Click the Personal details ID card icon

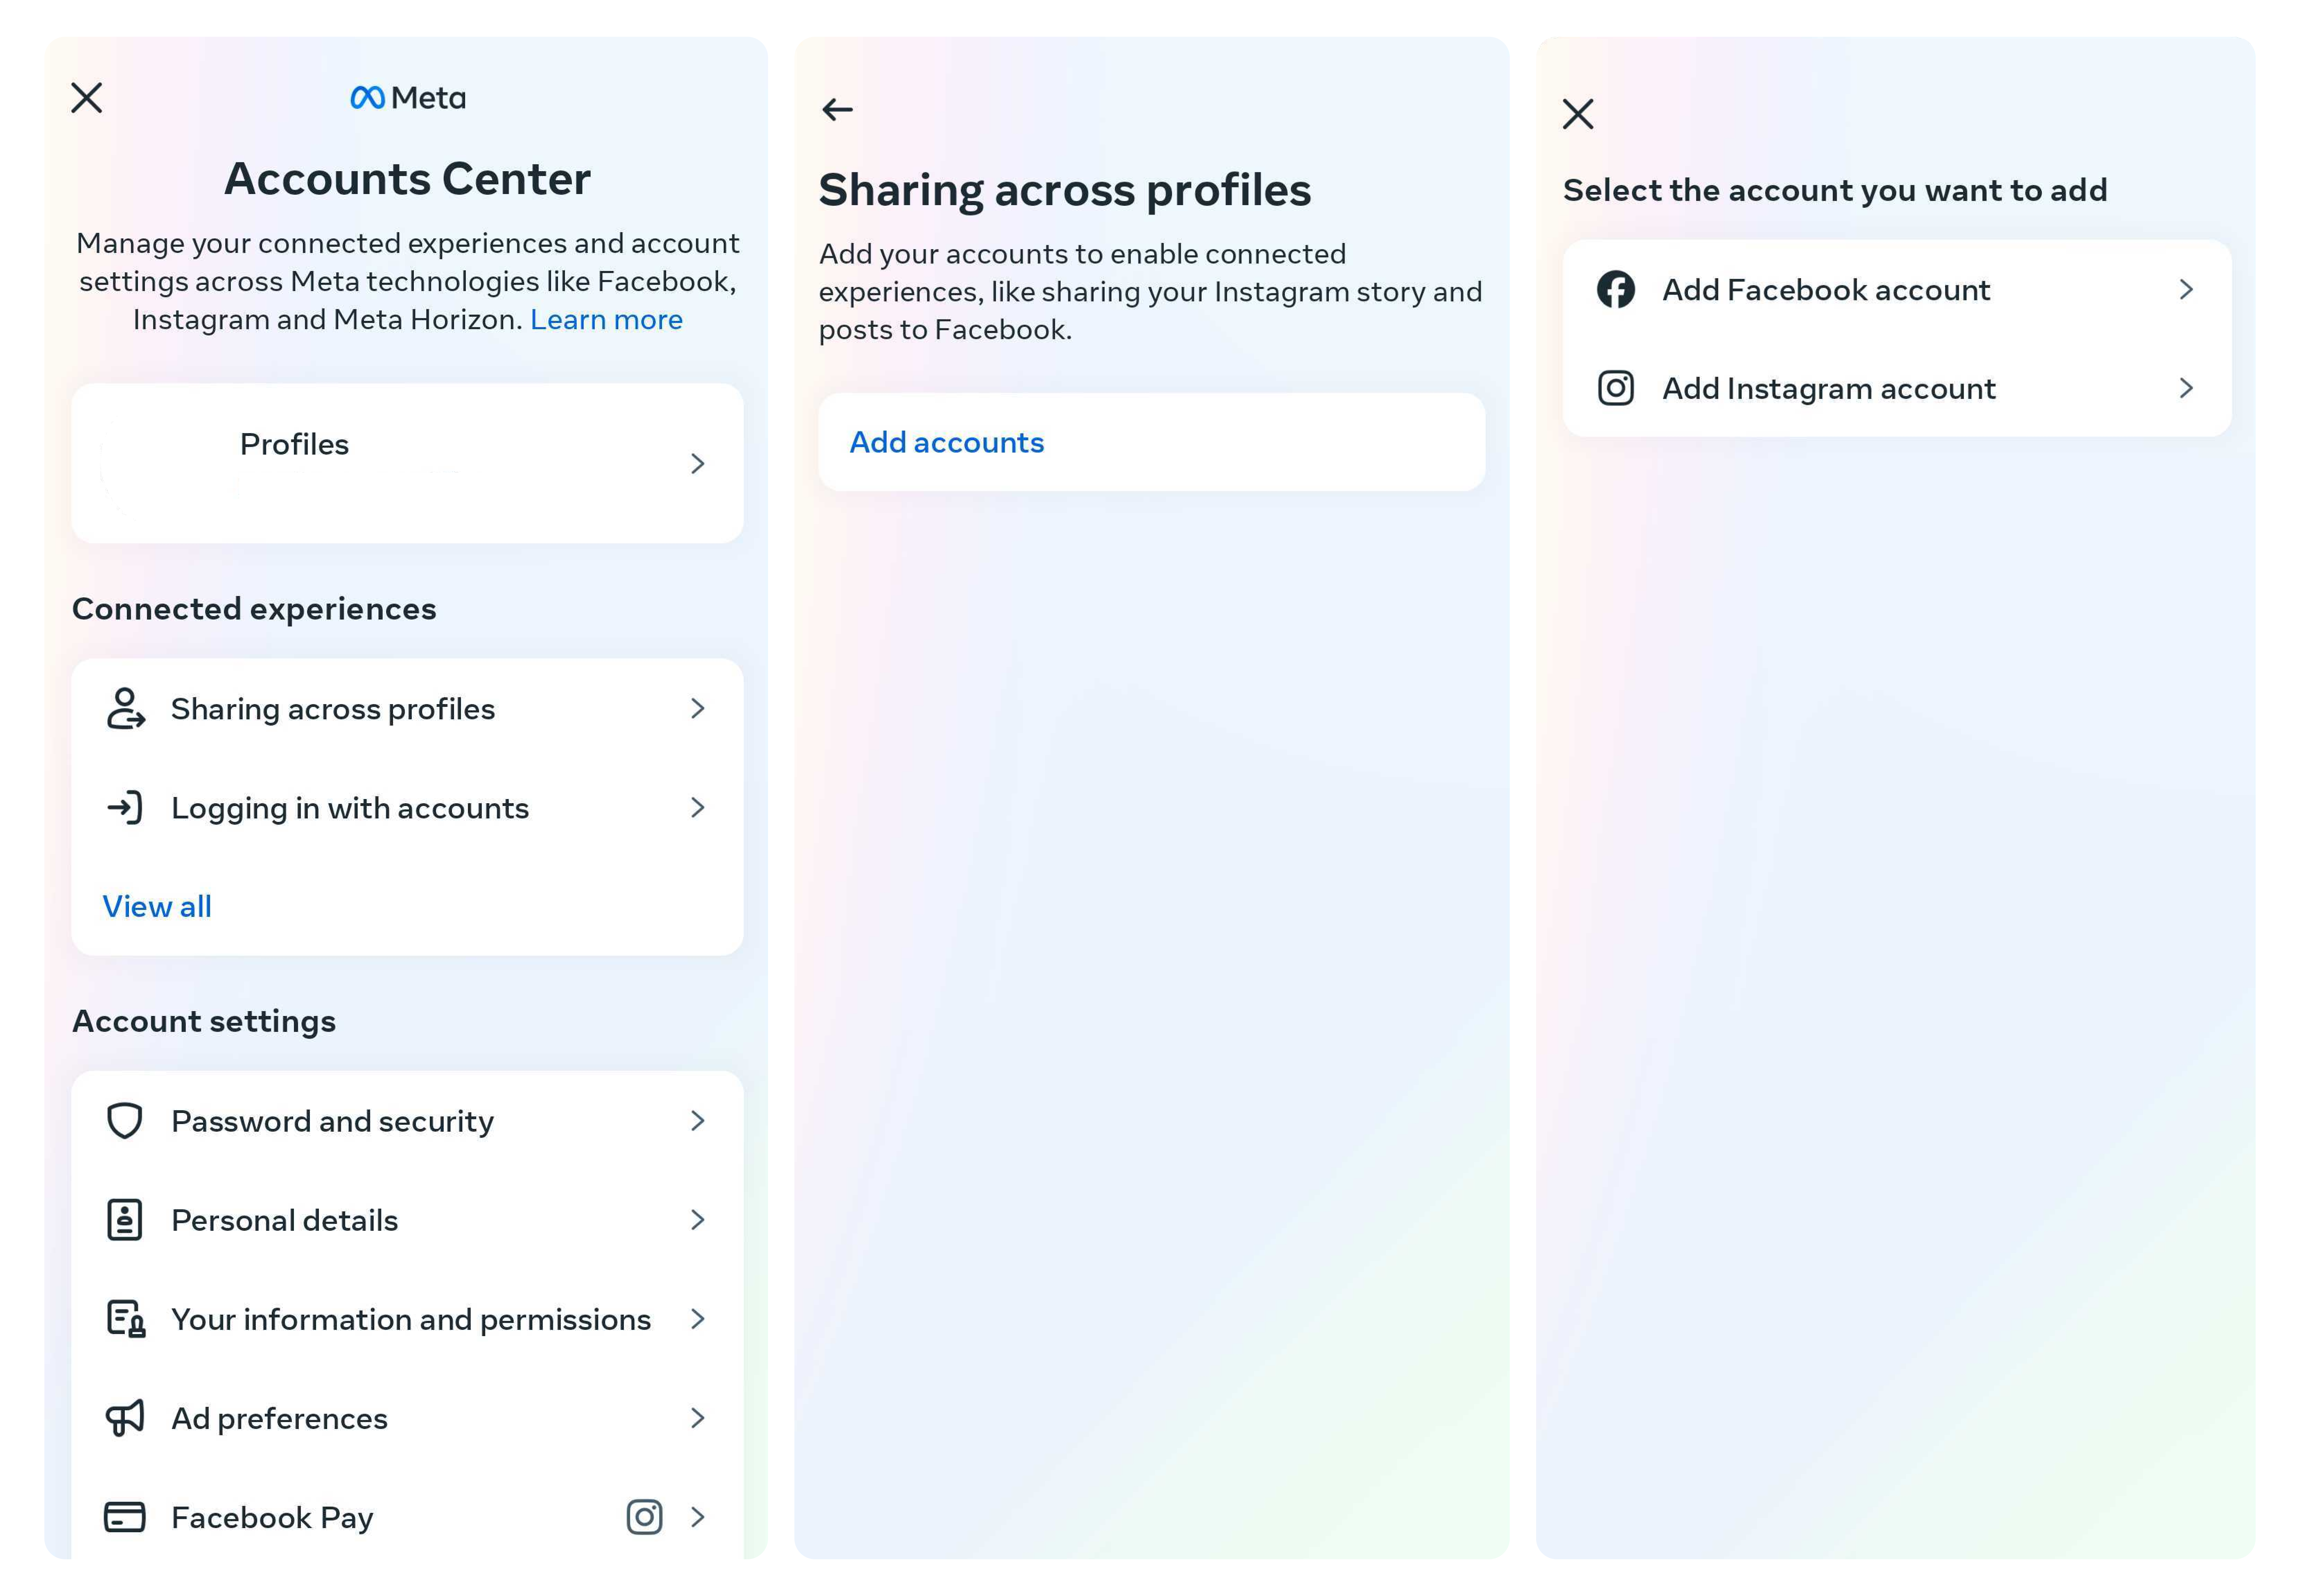124,1218
